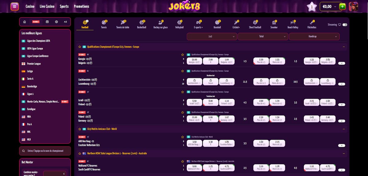Viewport: 368px width, 176px height.
Task: Open the Monte-Carlo Monaco tennis live entry
Action: click(x=45, y=102)
